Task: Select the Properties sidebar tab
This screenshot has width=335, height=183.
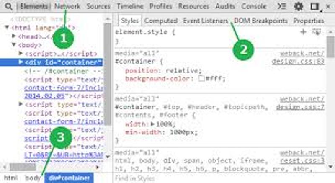Action: [x=309, y=21]
